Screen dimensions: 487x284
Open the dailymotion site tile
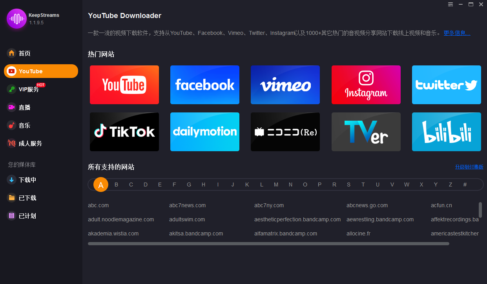tap(205, 132)
